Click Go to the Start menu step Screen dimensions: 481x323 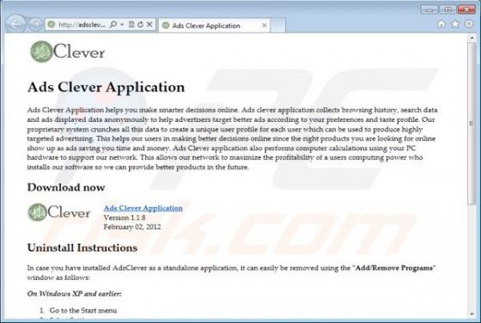click(83, 310)
